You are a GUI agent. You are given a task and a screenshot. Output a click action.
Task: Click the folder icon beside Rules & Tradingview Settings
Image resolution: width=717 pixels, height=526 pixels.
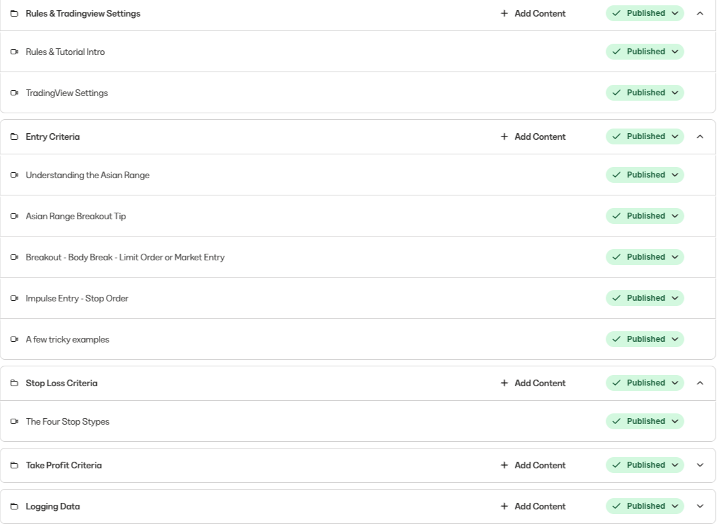[14, 13]
